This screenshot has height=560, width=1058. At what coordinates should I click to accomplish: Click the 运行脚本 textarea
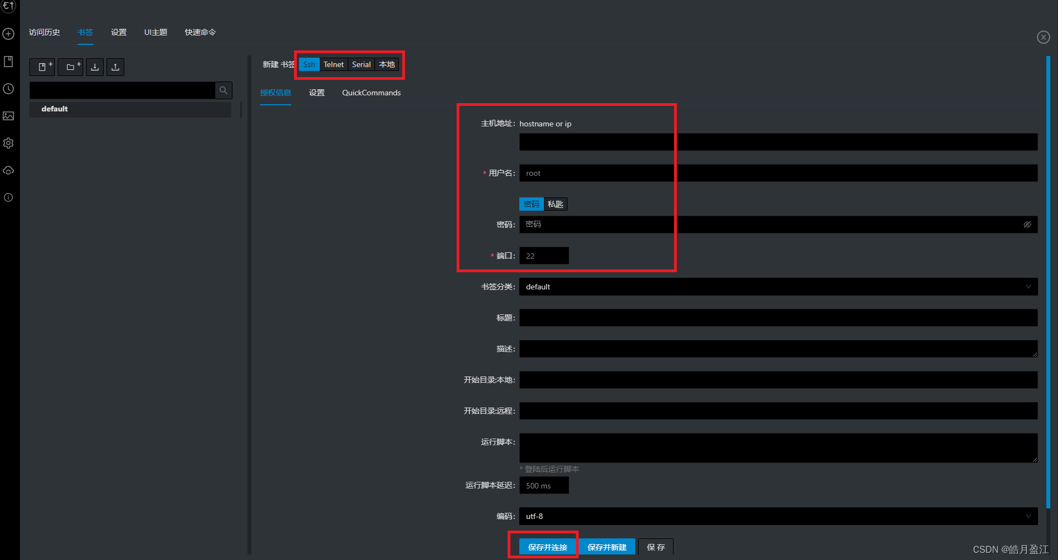pos(778,448)
